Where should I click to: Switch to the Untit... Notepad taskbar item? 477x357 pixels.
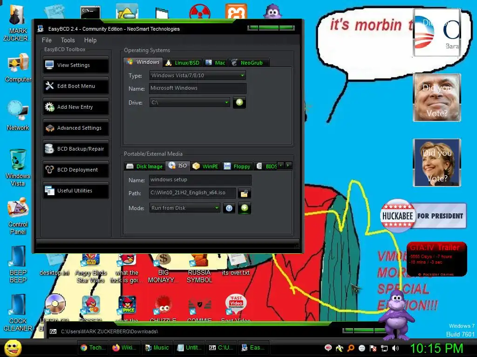[x=189, y=348]
